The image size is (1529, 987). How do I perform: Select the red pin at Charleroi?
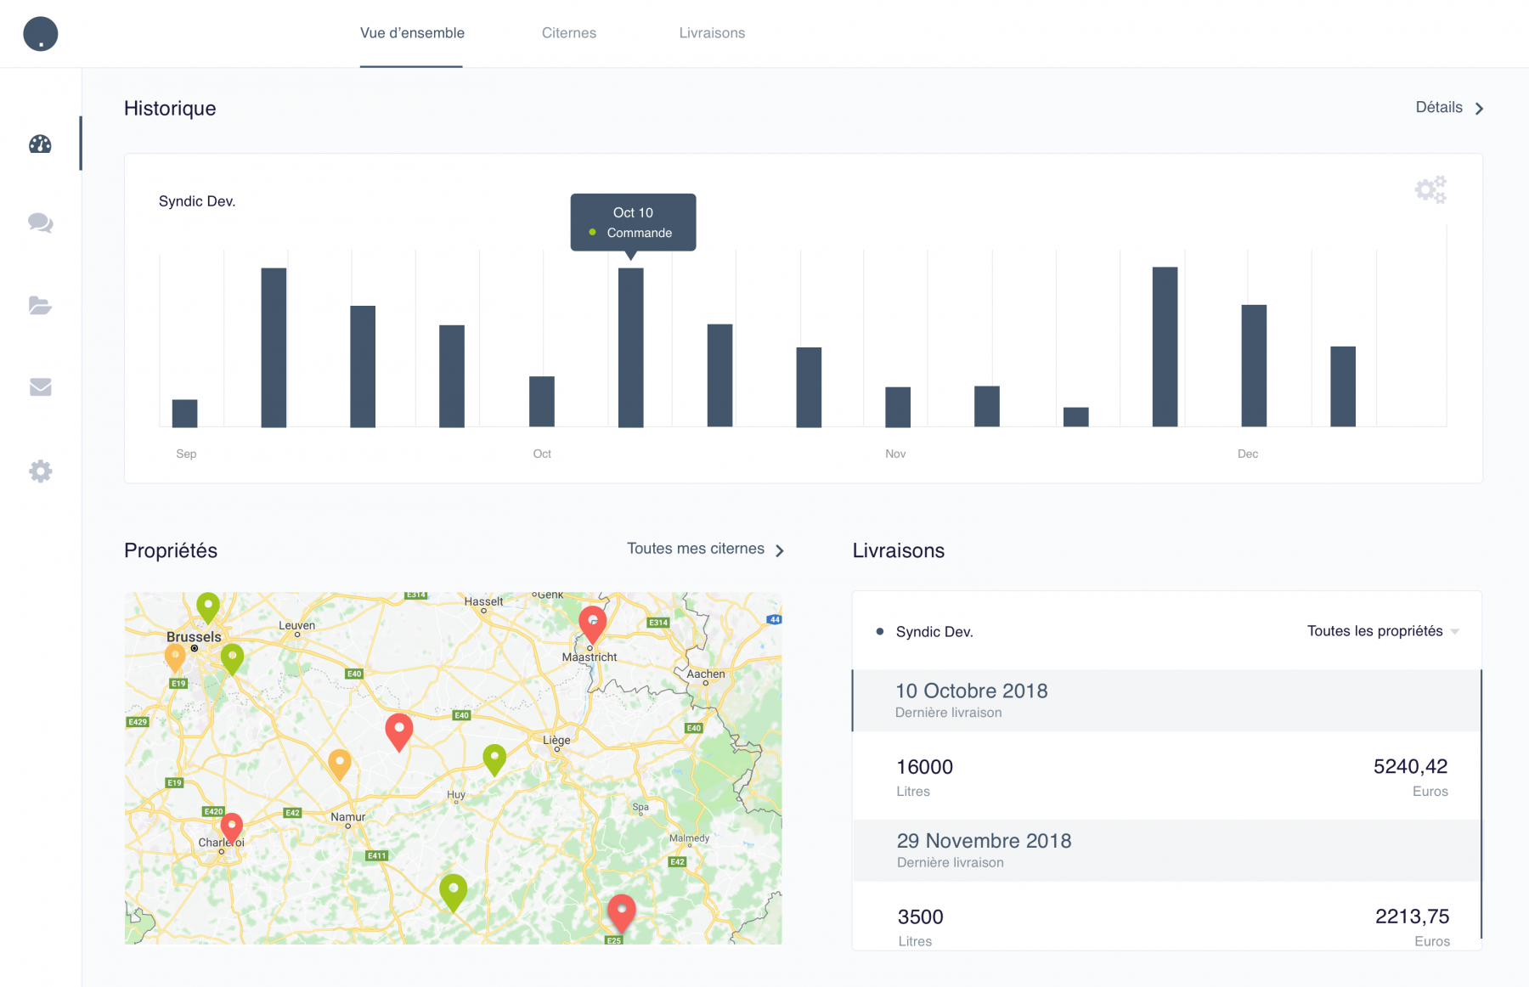231,827
